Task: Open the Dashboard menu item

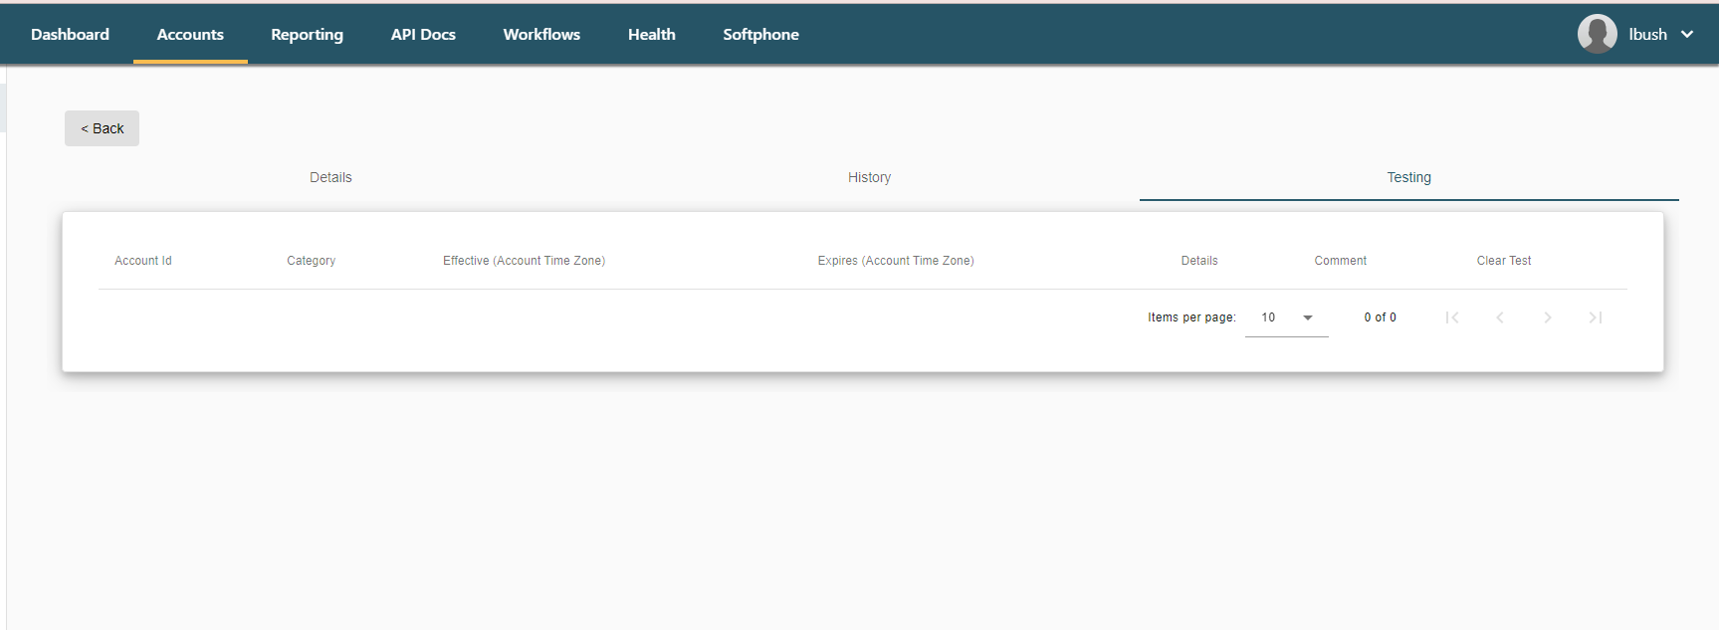Action: pos(70,35)
